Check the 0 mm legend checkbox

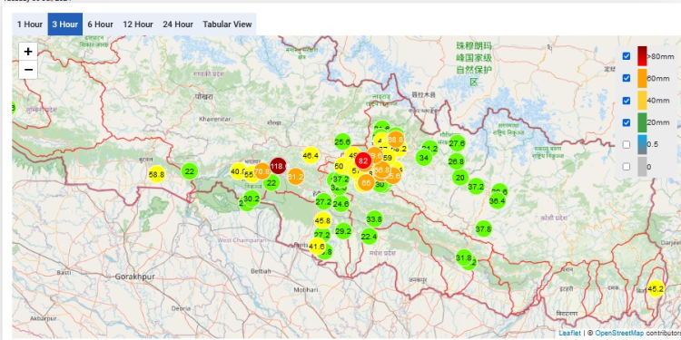[x=627, y=167]
